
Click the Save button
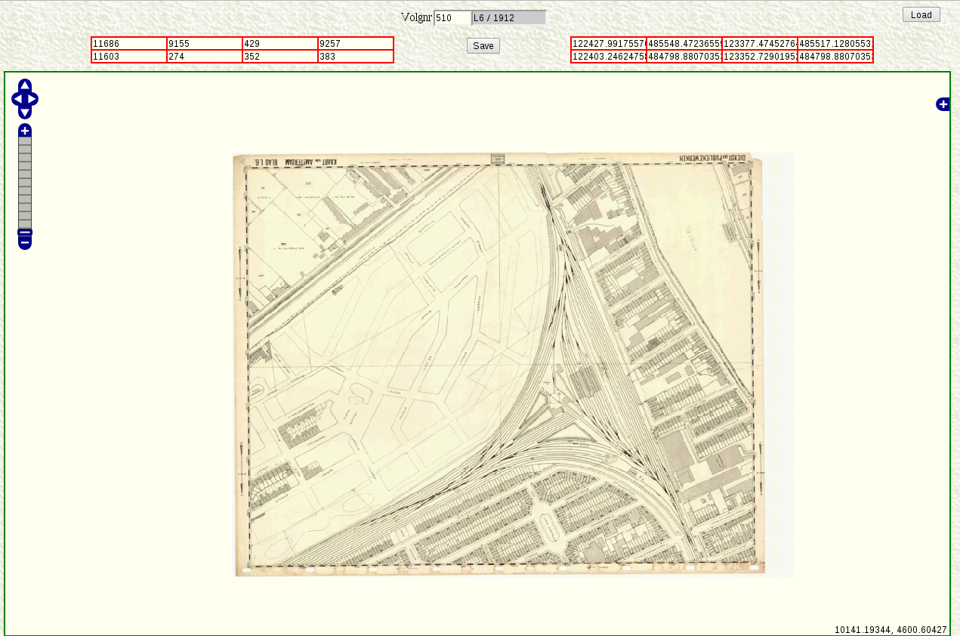pos(483,46)
